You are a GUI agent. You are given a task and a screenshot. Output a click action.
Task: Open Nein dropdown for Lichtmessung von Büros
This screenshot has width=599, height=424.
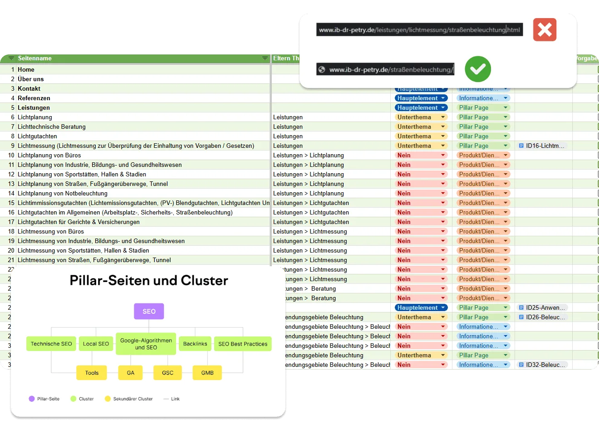(421, 231)
